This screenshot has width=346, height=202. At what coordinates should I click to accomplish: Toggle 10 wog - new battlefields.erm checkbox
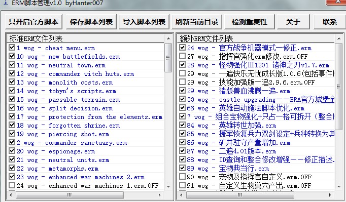12,56
